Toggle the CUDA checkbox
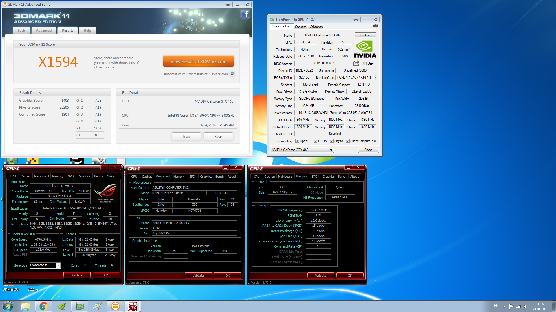Image resolution: width=556 pixels, height=312 pixels. coord(315,141)
